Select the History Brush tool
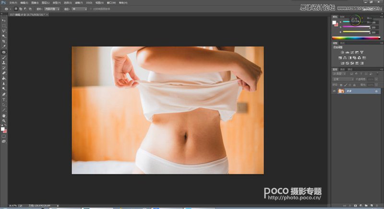 coord(4,68)
